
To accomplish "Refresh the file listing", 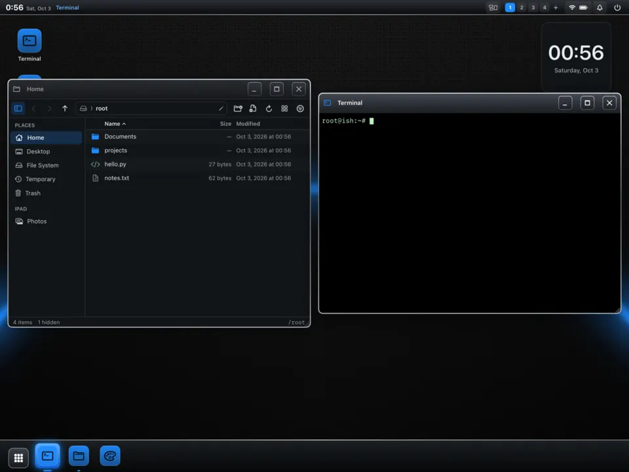I will pyautogui.click(x=269, y=108).
